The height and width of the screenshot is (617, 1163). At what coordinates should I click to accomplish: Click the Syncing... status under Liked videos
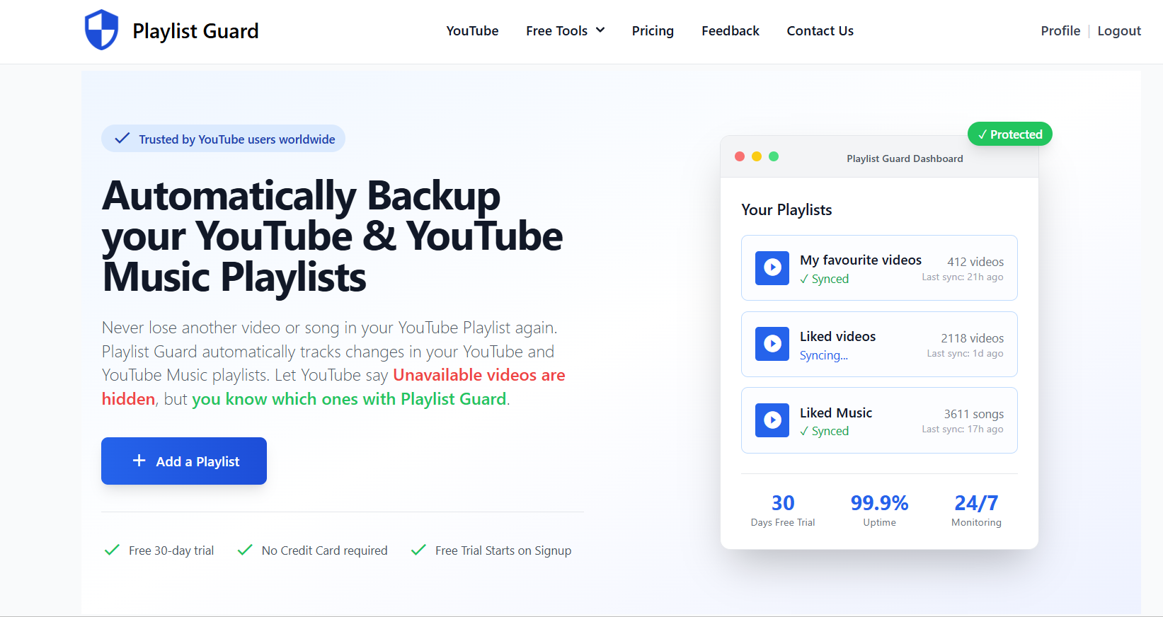824,355
